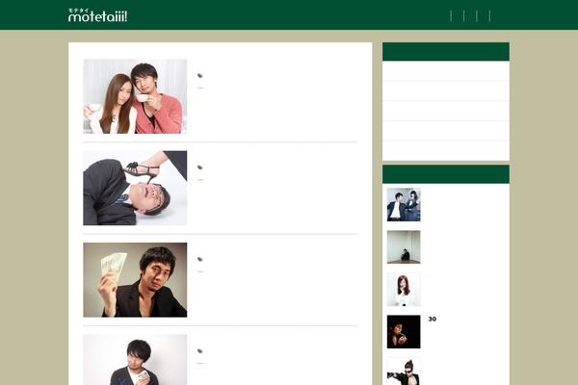Open the thumbnail of man holding smartphone
The image size is (578, 385).
tap(135, 360)
